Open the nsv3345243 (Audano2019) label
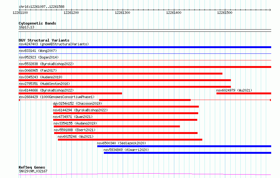 (41, 77)
